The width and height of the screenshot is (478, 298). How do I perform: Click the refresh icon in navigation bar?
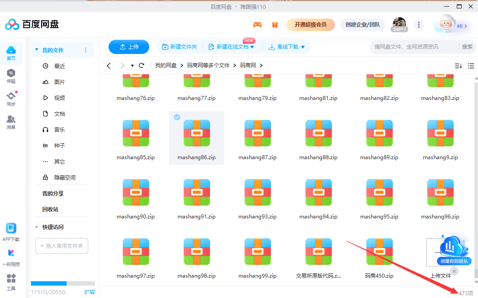[x=142, y=65]
